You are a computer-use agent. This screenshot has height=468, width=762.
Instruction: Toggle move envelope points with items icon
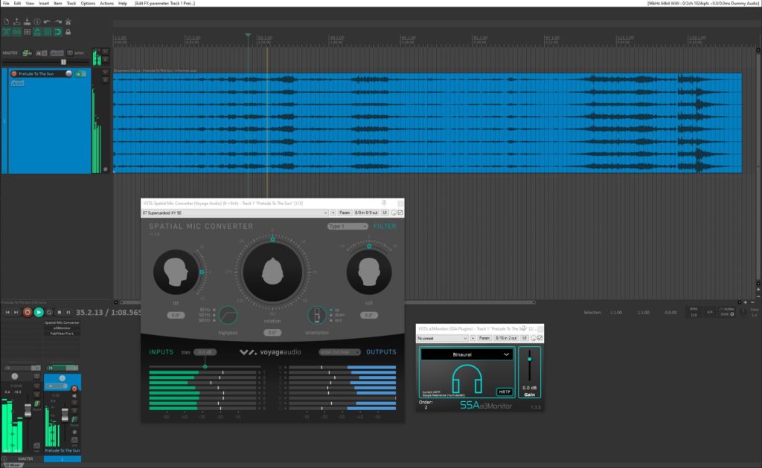click(x=37, y=32)
